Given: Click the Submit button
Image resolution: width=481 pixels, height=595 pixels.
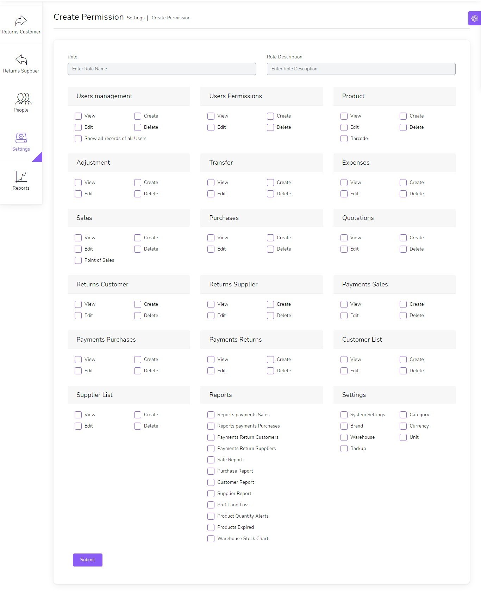Looking at the screenshot, I should click(x=87, y=560).
